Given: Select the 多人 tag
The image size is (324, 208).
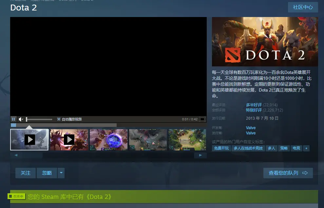Looking at the screenshot, I should [272, 148].
